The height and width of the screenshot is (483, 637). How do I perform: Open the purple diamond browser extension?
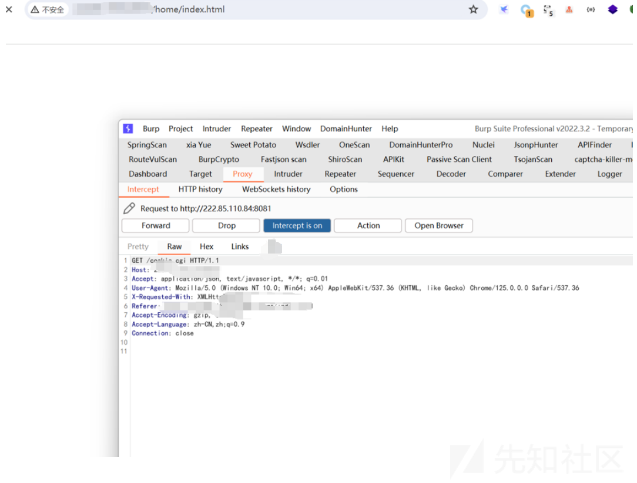[x=613, y=9]
